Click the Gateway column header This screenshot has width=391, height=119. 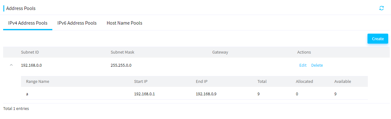pos(220,52)
